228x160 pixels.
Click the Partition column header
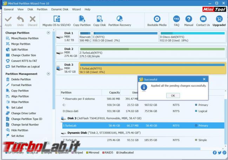pyautogui.click(x=81, y=93)
